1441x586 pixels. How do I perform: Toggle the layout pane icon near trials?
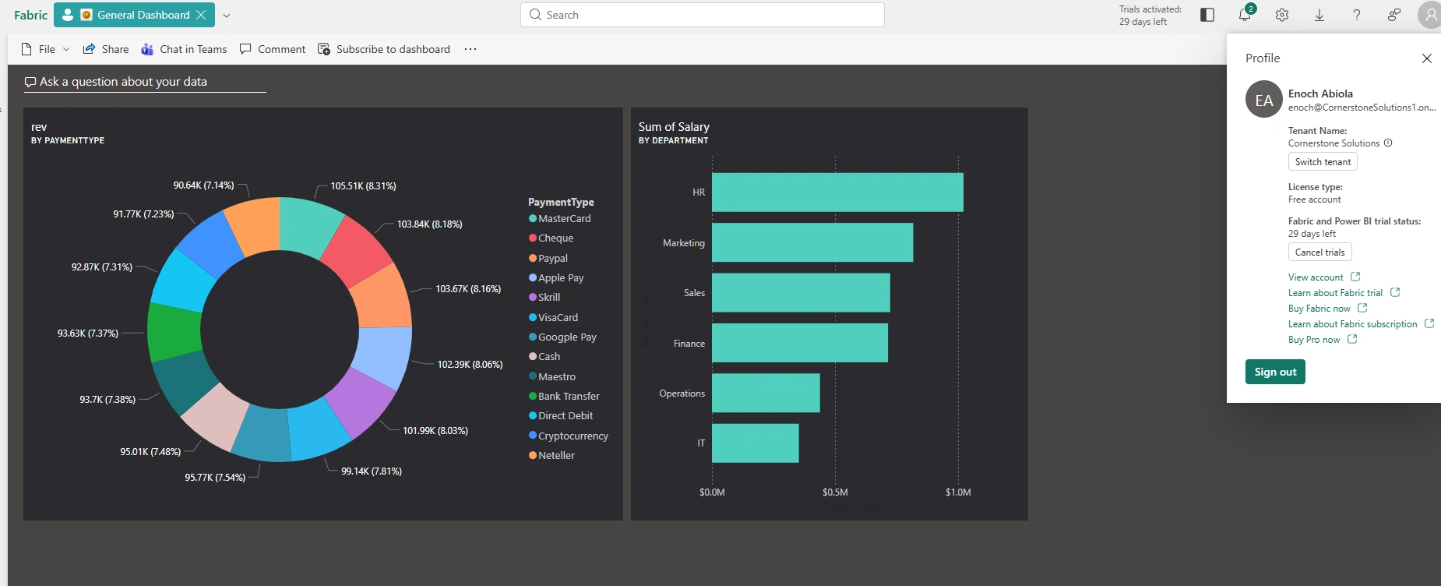pyautogui.click(x=1207, y=15)
